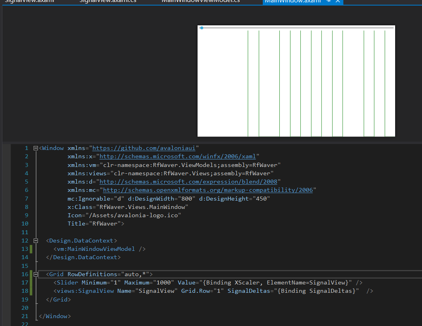The height and width of the screenshot is (326, 422).
Task: Place cursor on the Slider tag
Action: tap(67, 282)
